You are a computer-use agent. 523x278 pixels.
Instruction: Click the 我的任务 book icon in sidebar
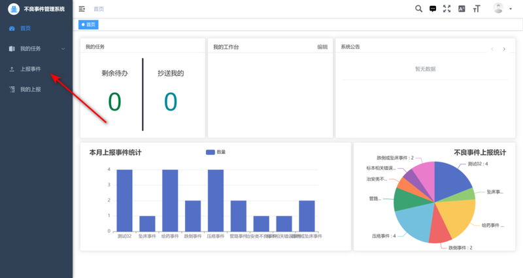click(x=12, y=48)
